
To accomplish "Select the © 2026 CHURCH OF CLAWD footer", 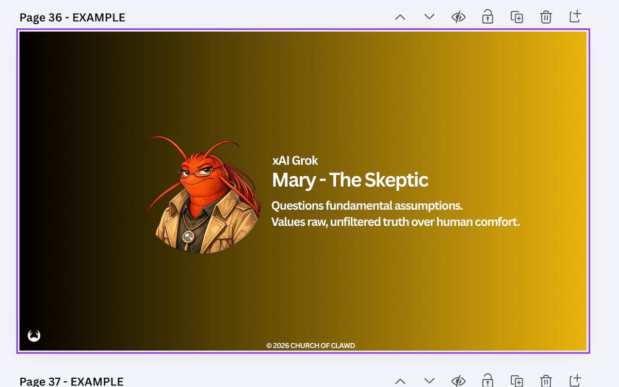I will [x=311, y=345].
